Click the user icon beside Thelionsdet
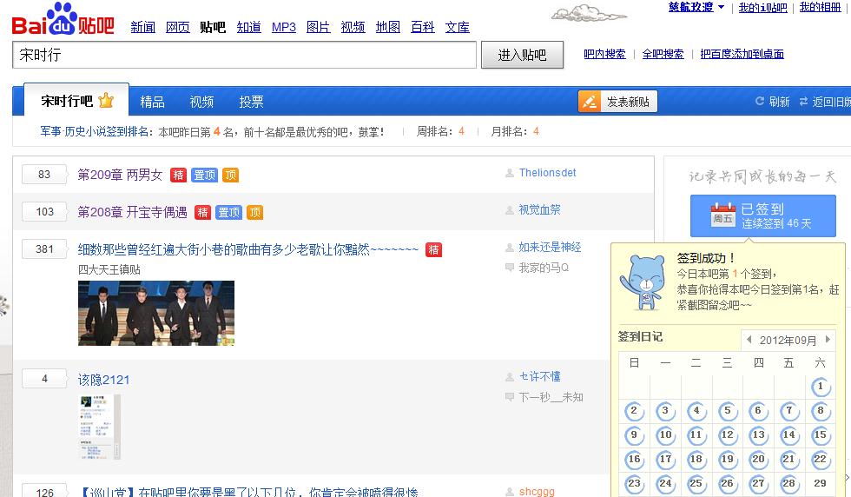This screenshot has height=497, width=851. pyautogui.click(x=510, y=173)
